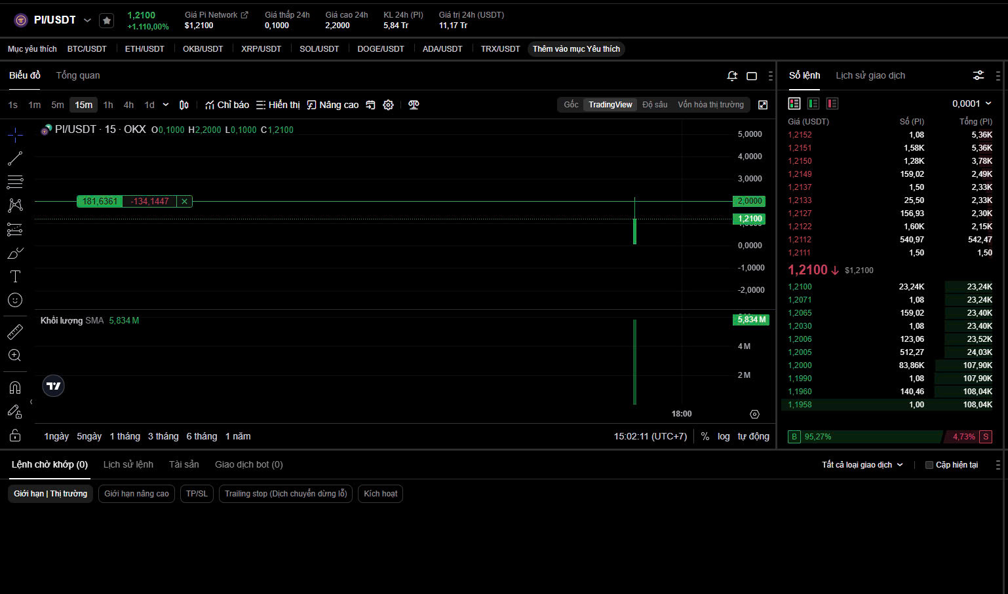
Task: Select the crosshair cursor tool
Action: pyautogui.click(x=15, y=135)
